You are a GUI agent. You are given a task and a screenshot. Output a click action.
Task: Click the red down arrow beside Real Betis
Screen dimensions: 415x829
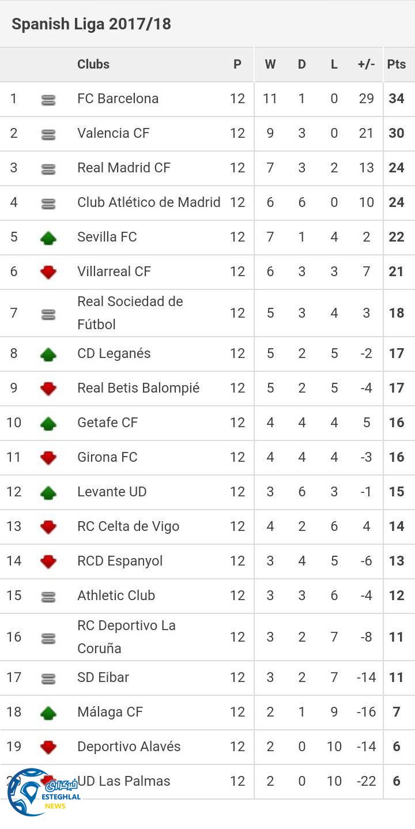tap(48, 389)
